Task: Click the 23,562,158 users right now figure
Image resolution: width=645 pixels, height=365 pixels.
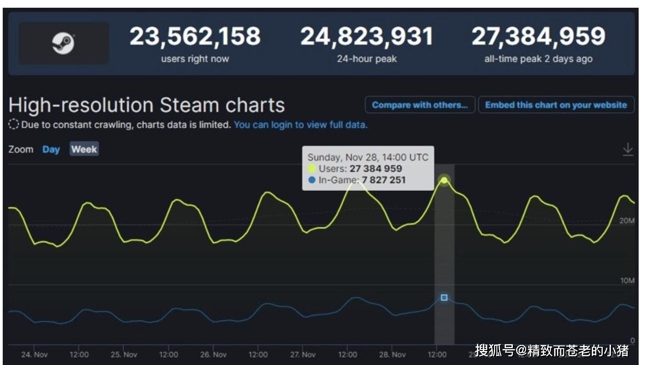Action: (x=195, y=37)
